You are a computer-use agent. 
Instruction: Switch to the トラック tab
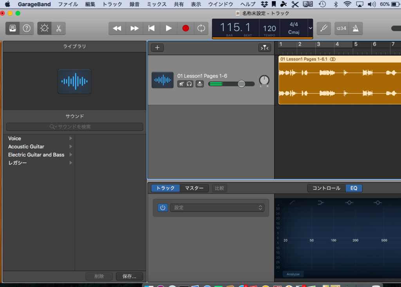tap(166, 188)
